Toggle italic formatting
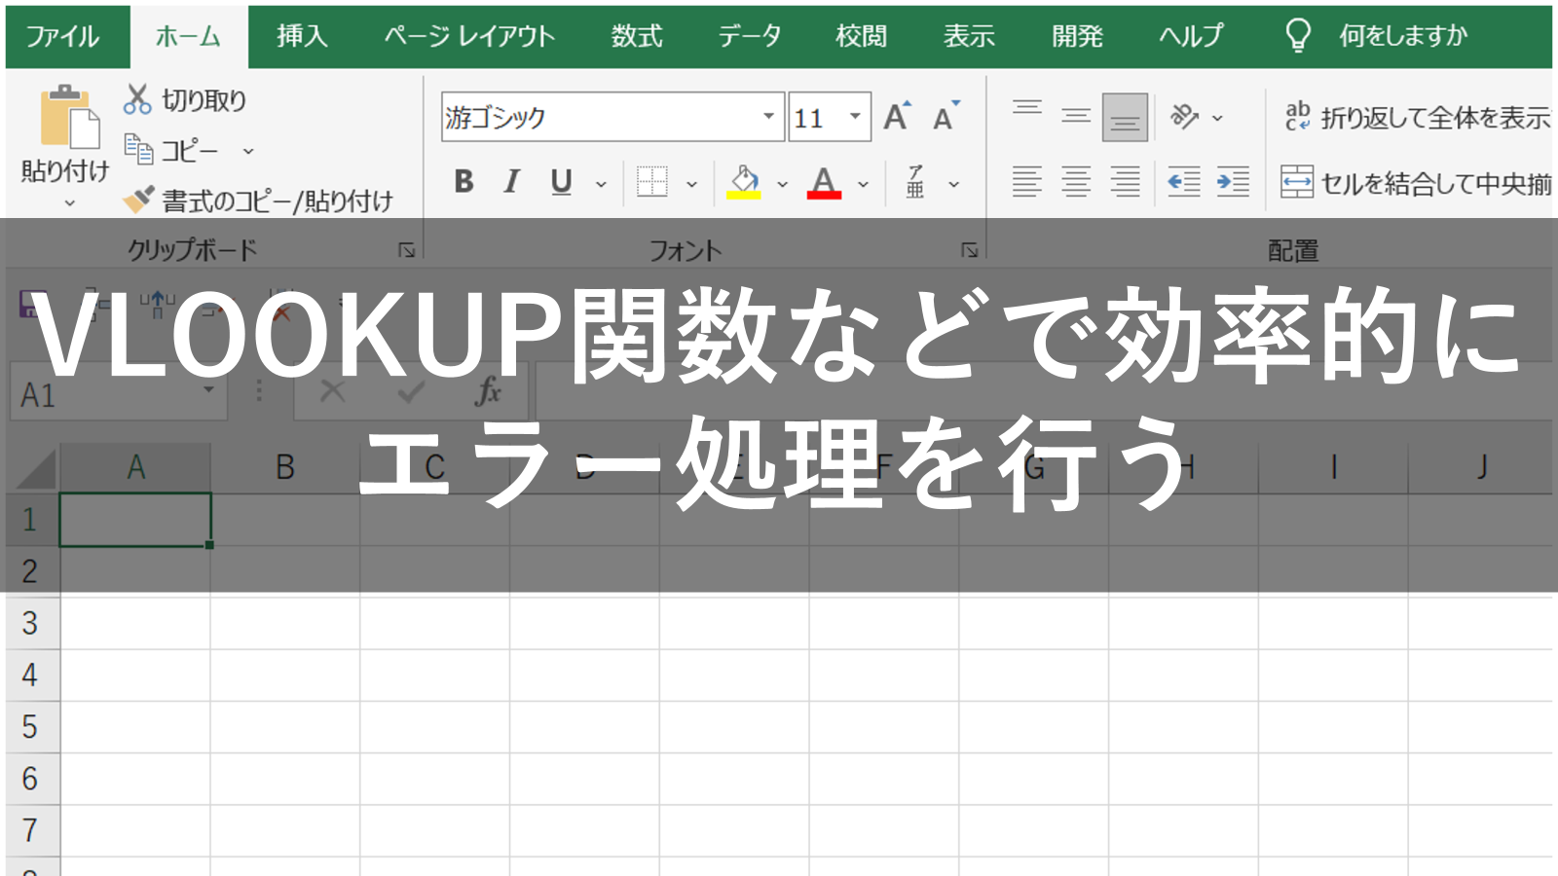This screenshot has width=1558, height=876. coord(512,181)
